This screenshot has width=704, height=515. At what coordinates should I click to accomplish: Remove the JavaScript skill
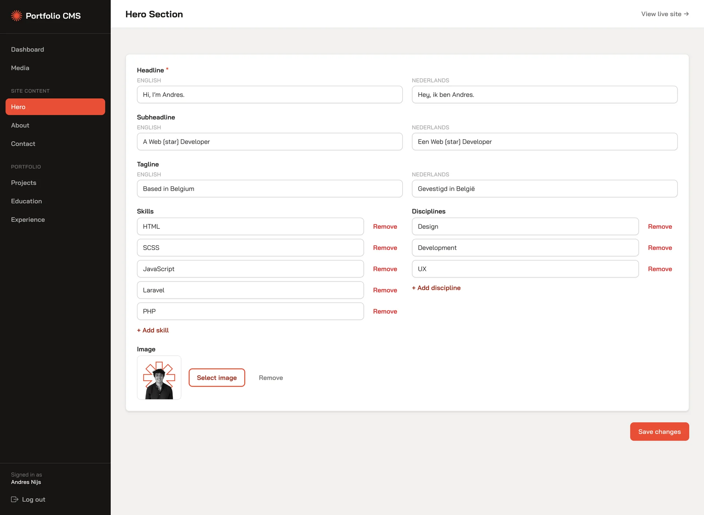point(385,269)
